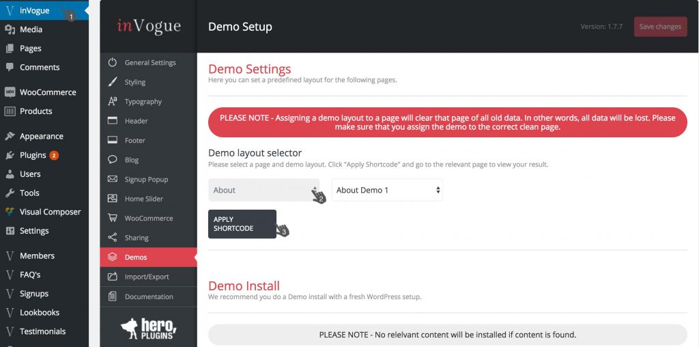
Task: Switch to the Styling tab
Action: pyautogui.click(x=148, y=82)
